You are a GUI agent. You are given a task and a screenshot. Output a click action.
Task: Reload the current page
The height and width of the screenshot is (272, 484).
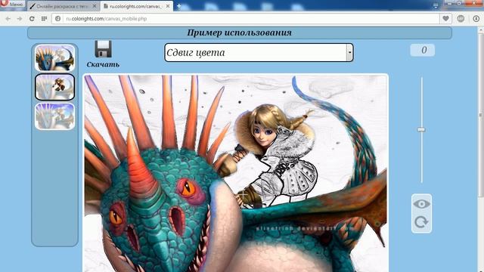(32, 19)
